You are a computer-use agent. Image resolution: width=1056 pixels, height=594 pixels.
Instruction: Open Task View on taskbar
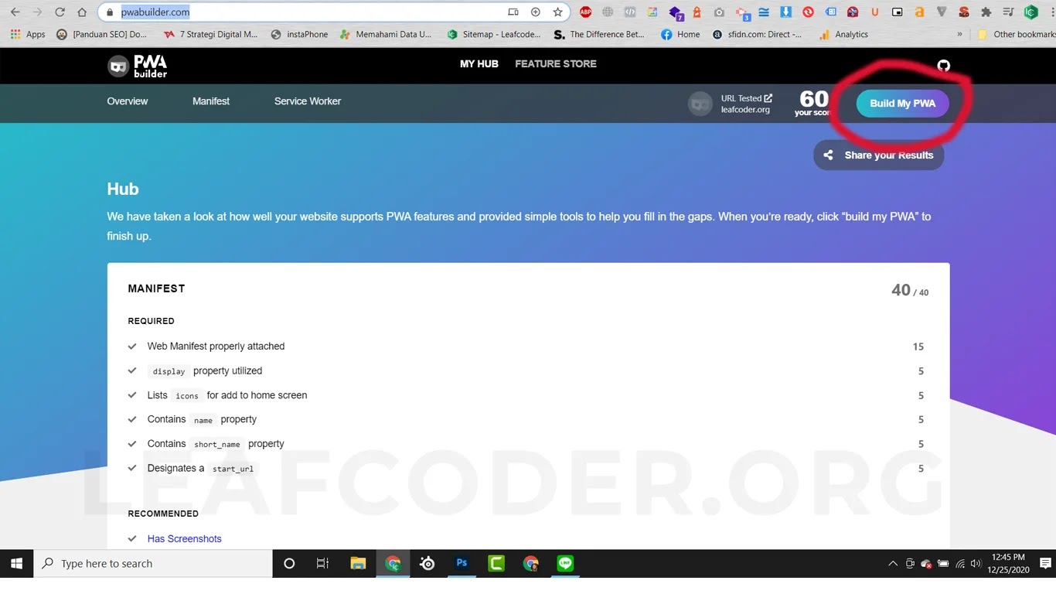tap(323, 564)
